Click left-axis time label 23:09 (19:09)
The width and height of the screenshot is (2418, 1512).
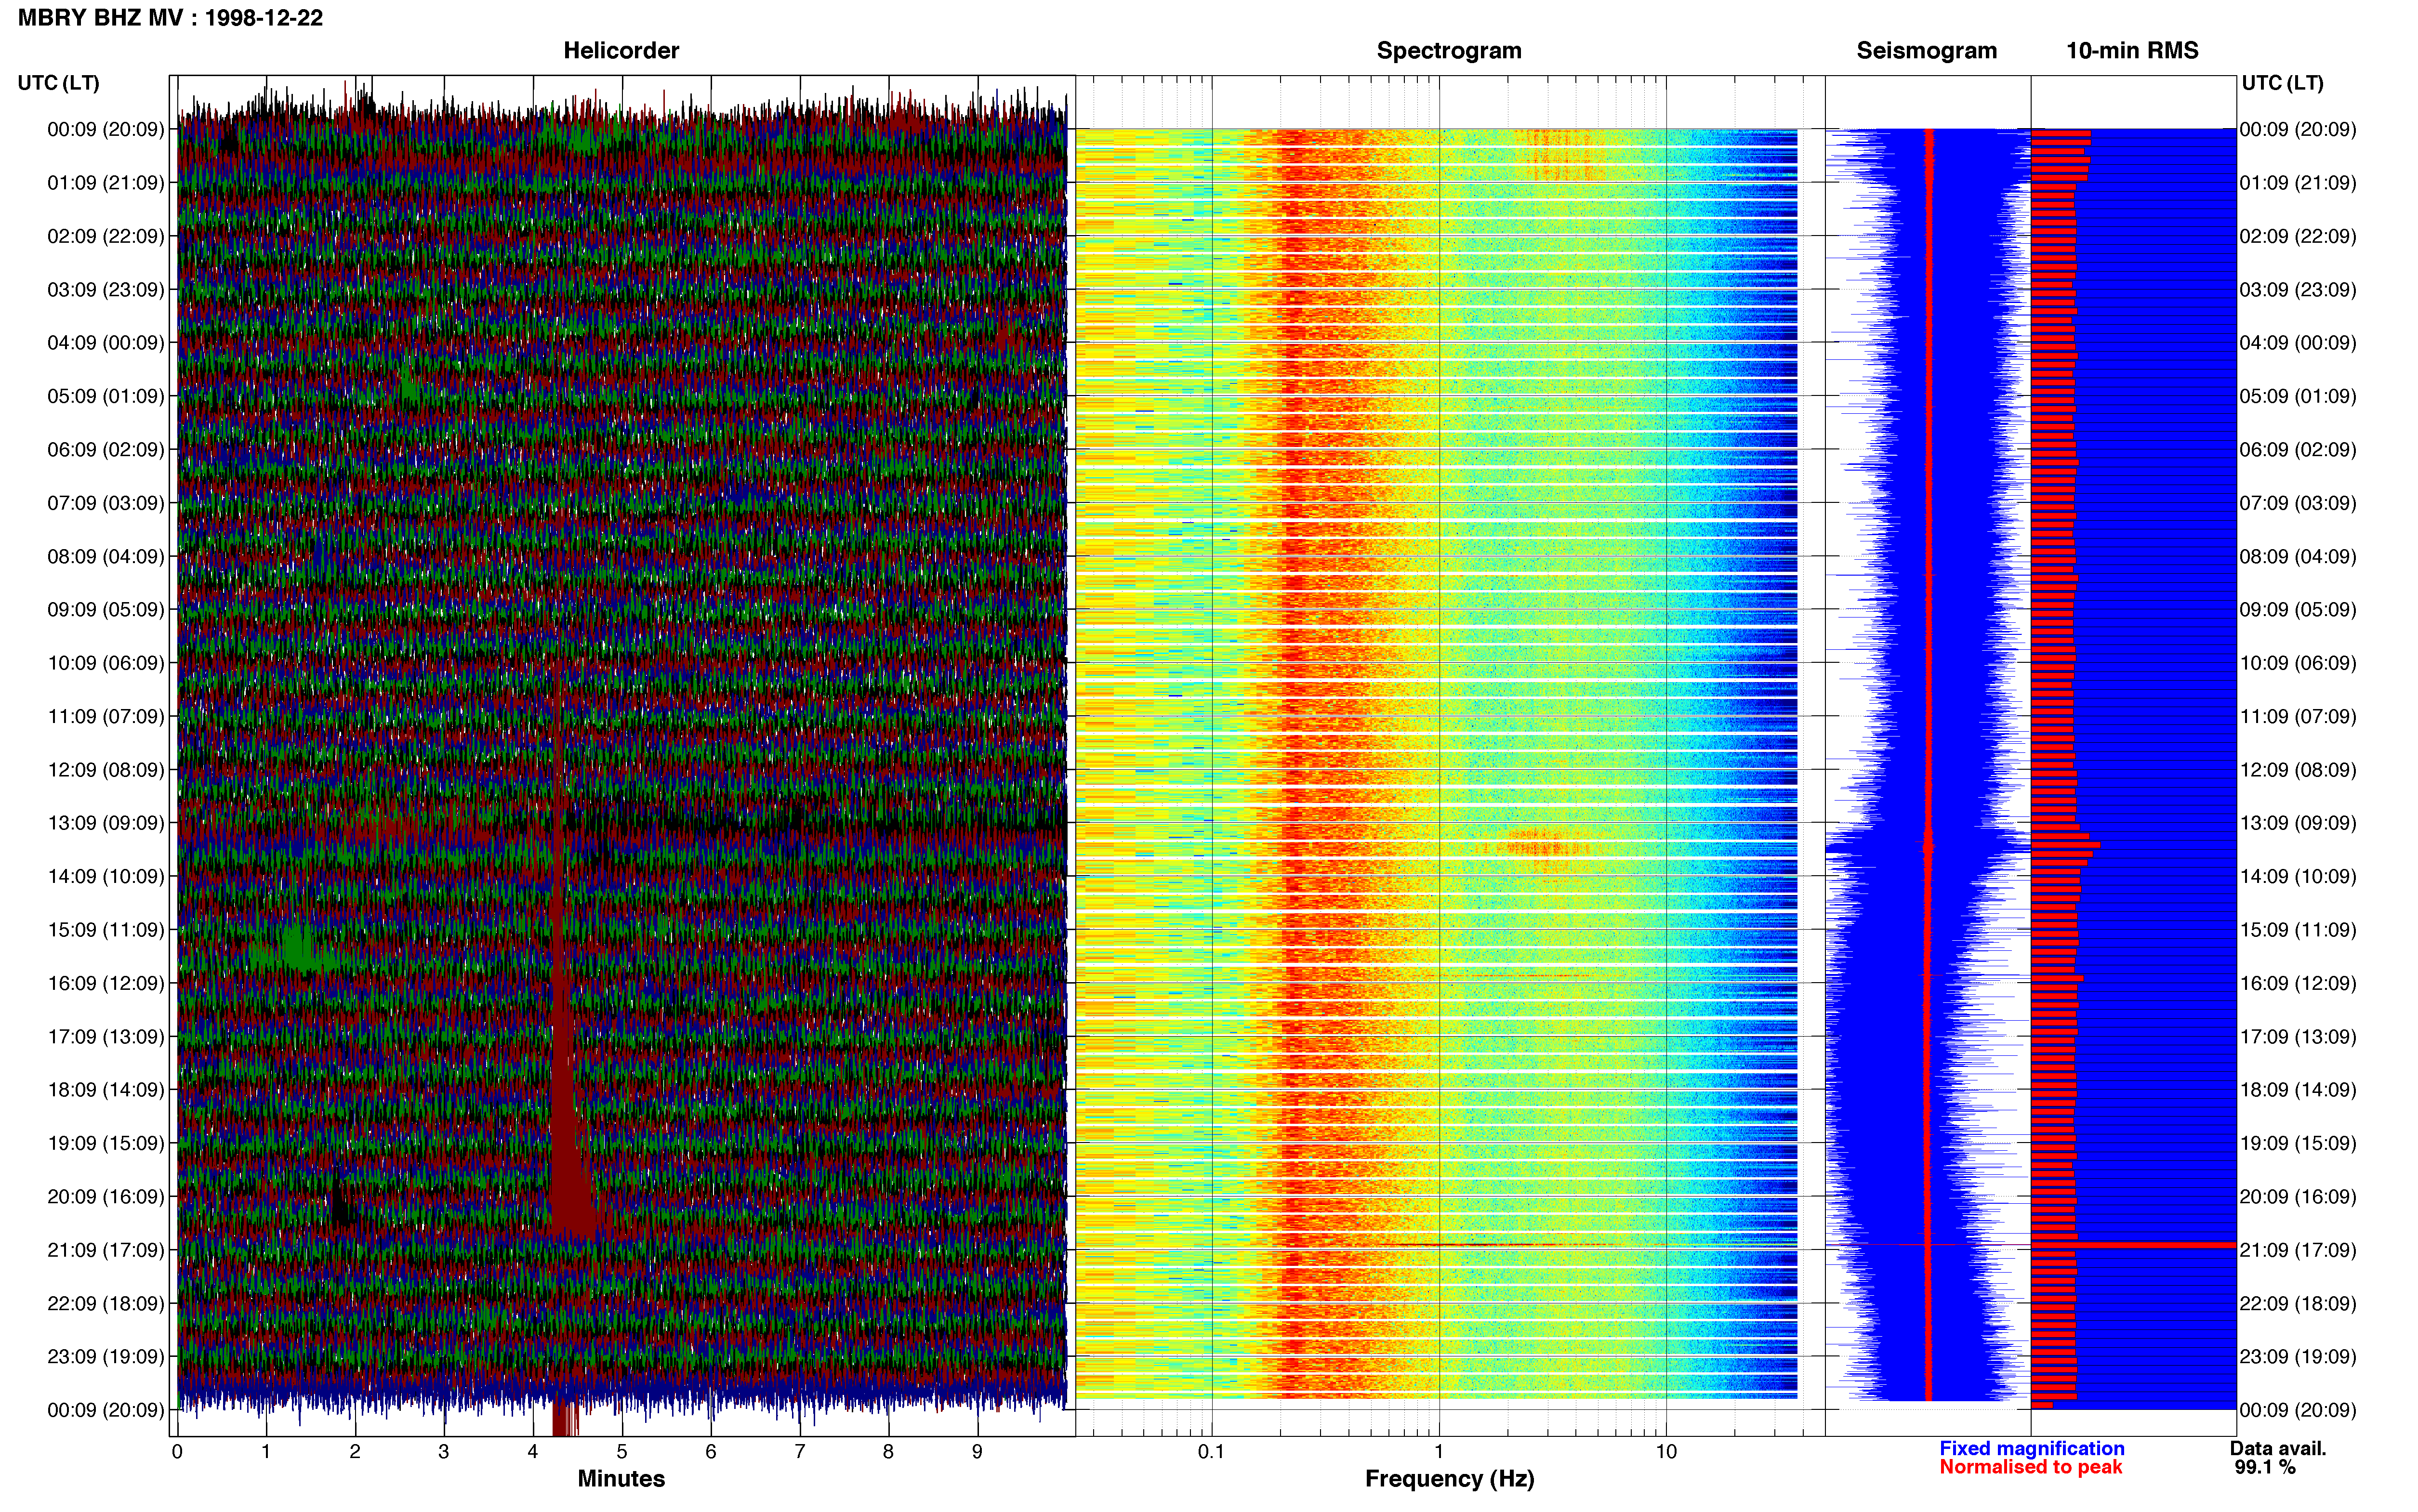(106, 1357)
